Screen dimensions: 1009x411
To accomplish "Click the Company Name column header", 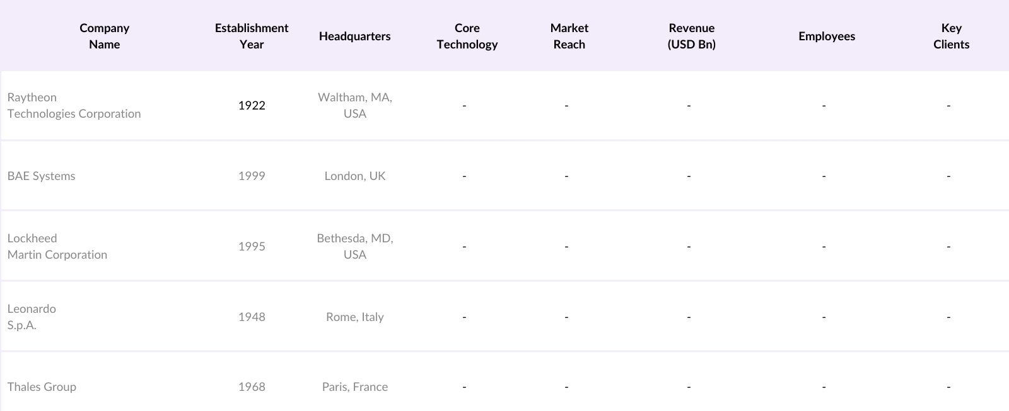I will tap(105, 36).
